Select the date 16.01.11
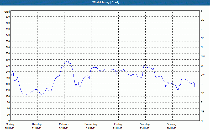 172,128
